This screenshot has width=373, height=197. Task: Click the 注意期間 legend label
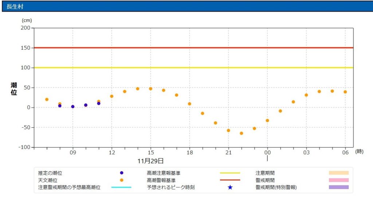coord(265,173)
